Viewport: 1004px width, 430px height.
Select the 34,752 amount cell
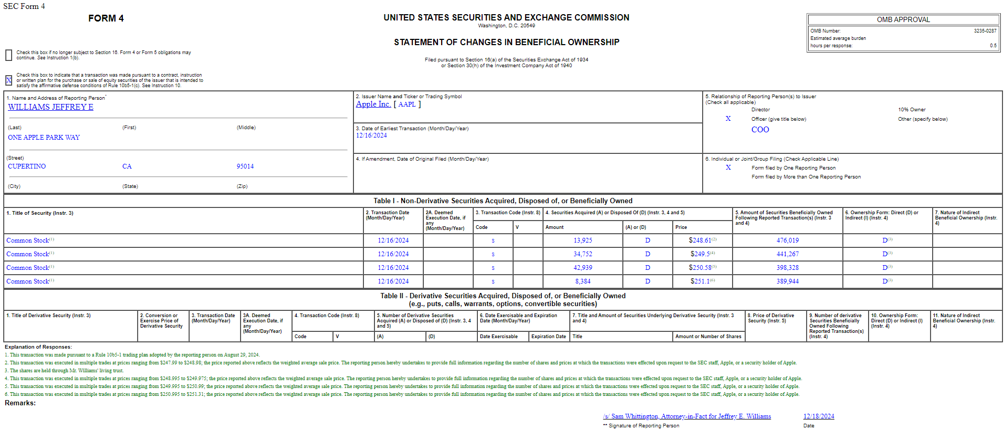[x=582, y=254]
